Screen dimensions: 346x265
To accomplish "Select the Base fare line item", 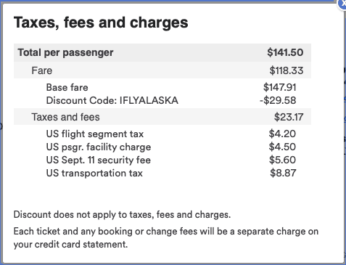I will tap(67, 87).
